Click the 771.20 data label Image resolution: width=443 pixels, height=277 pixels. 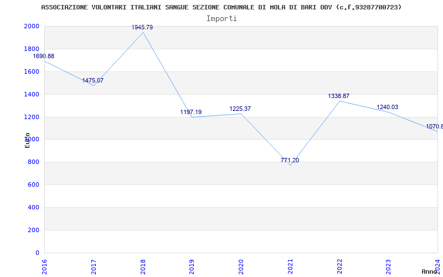point(290,160)
